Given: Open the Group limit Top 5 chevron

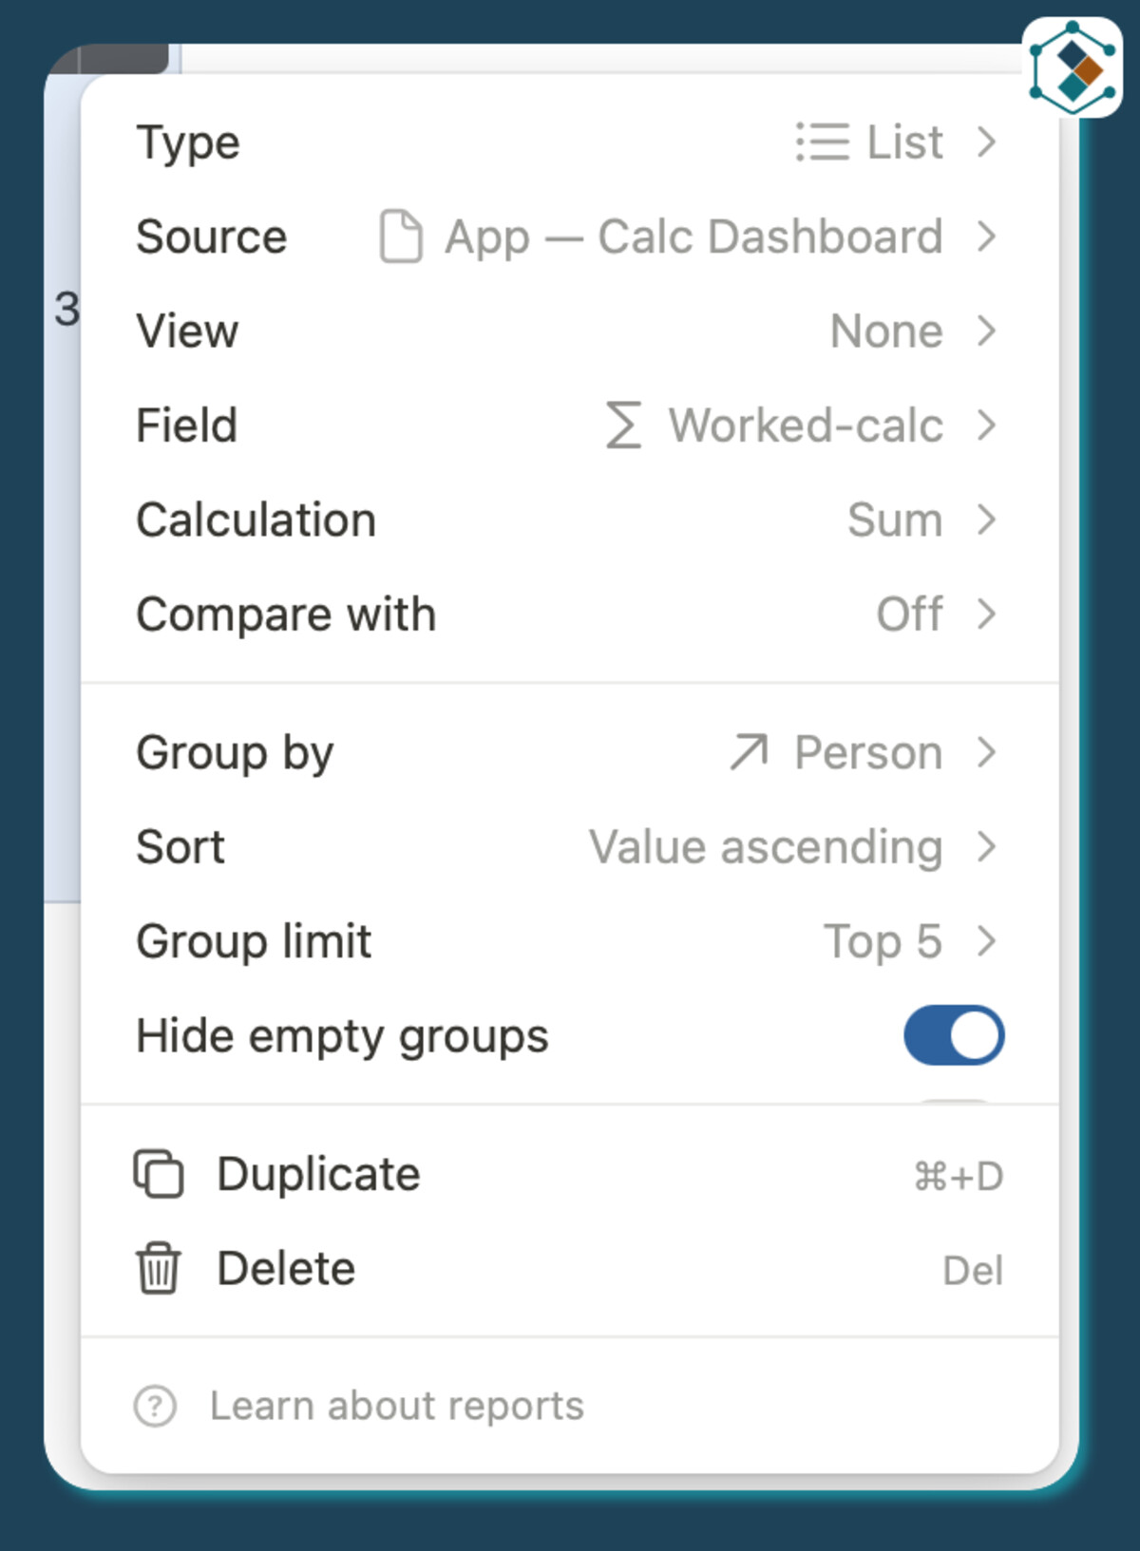Looking at the screenshot, I should [986, 942].
